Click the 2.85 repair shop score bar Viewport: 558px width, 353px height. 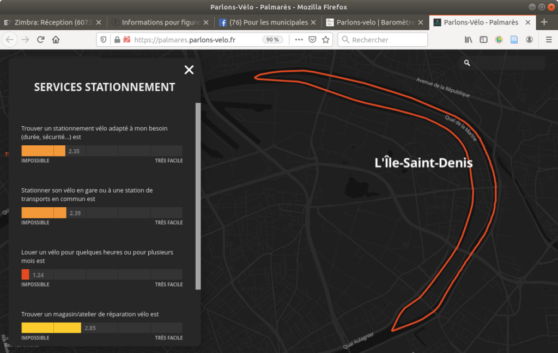pyautogui.click(x=102, y=328)
